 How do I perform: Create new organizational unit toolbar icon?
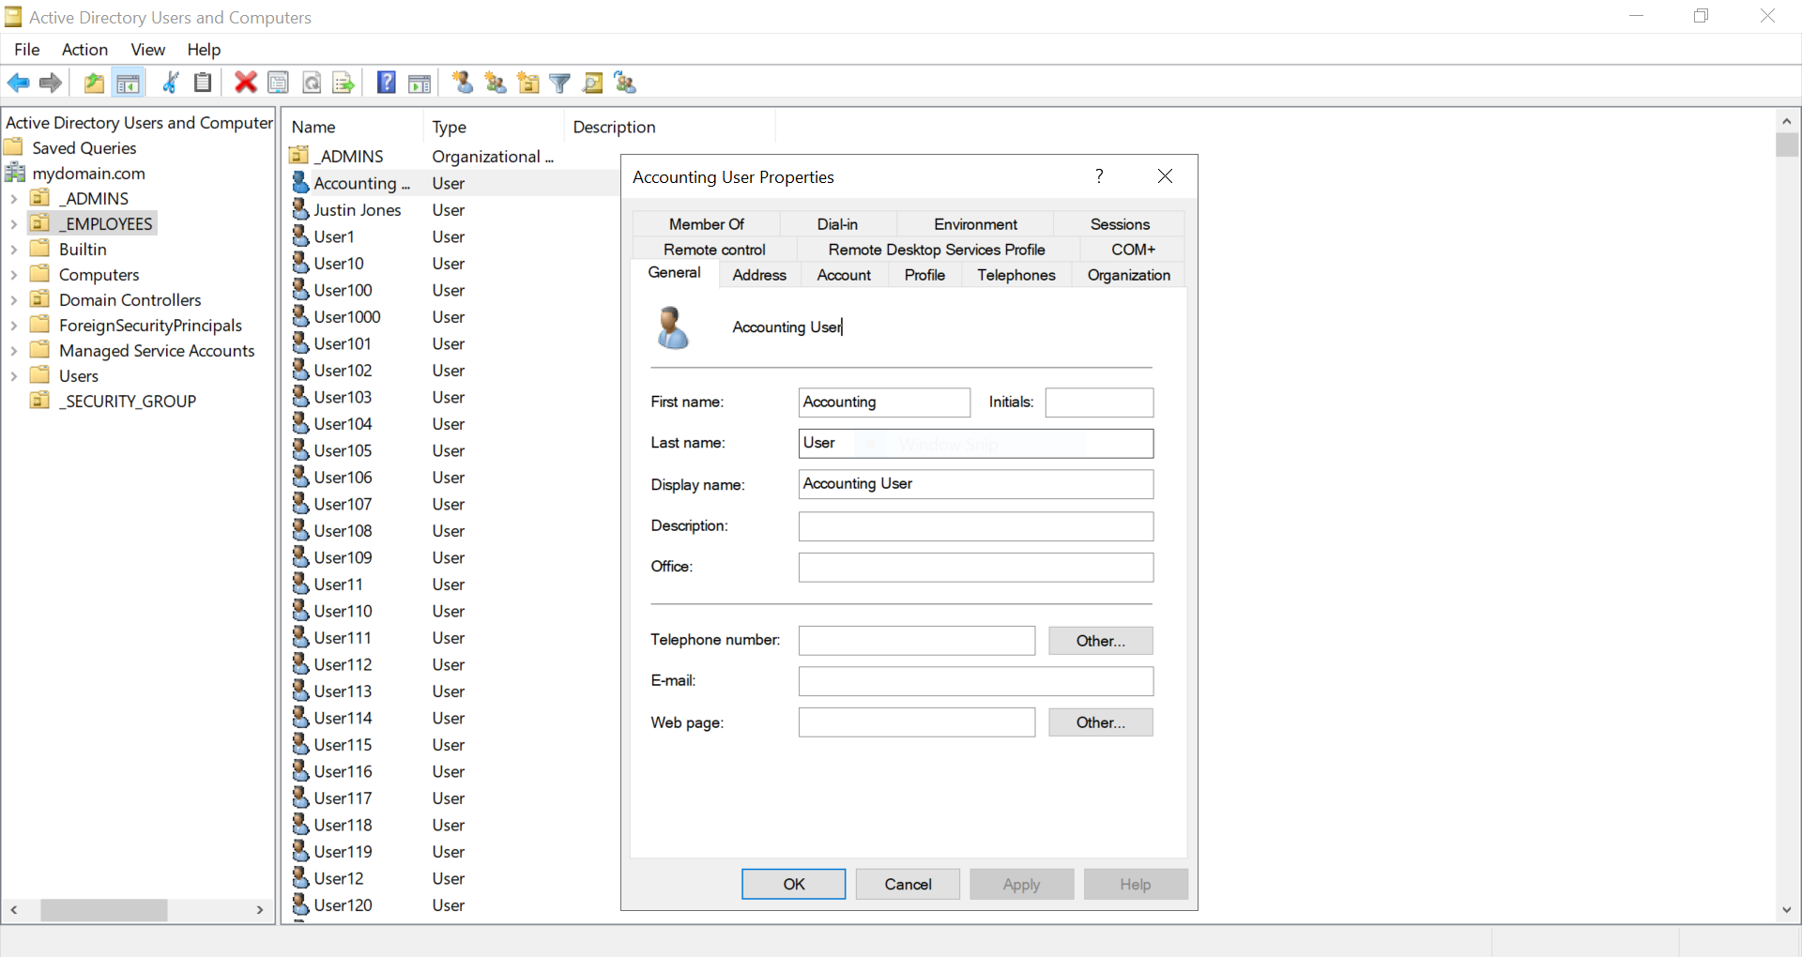click(528, 84)
